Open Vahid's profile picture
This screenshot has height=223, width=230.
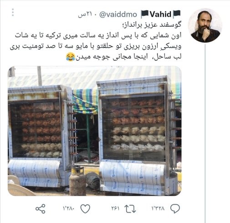click(x=205, y=25)
